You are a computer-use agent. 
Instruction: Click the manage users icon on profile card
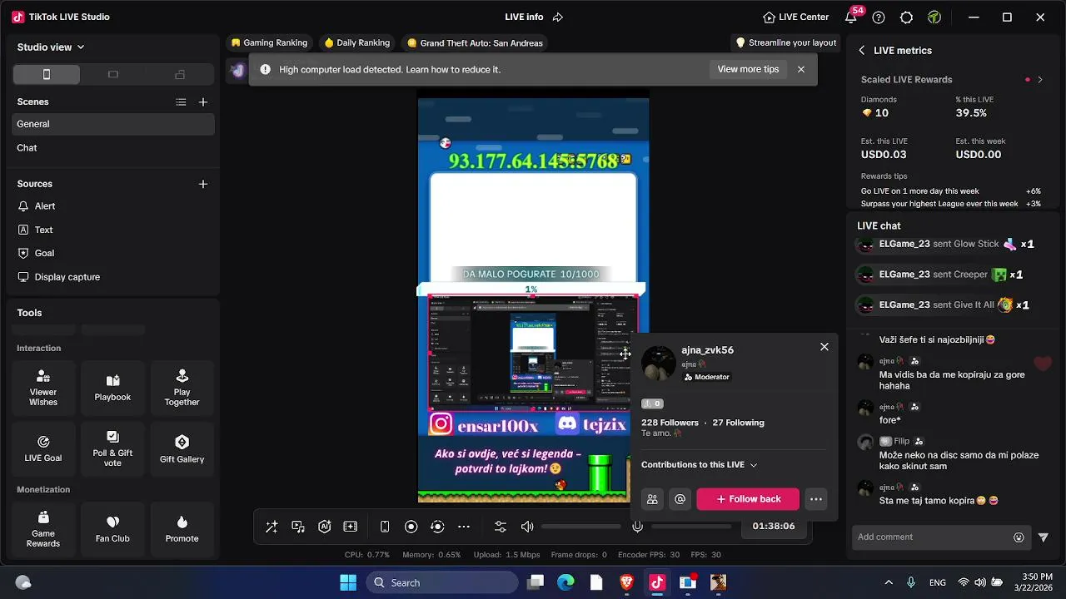(x=652, y=499)
